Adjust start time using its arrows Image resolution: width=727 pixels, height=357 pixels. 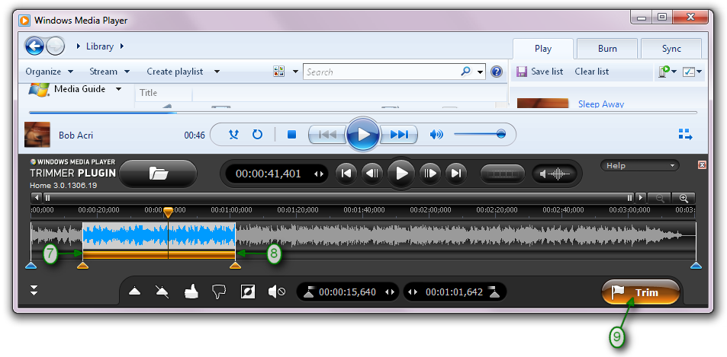click(x=390, y=292)
